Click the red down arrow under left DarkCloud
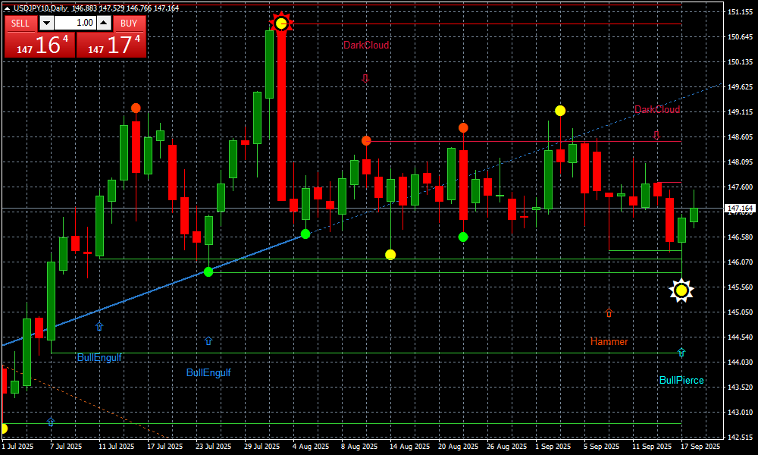 tap(365, 78)
